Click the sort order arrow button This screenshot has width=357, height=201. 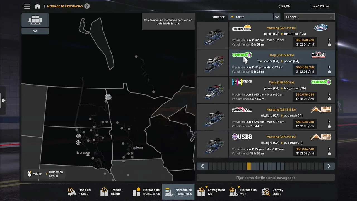point(277,17)
